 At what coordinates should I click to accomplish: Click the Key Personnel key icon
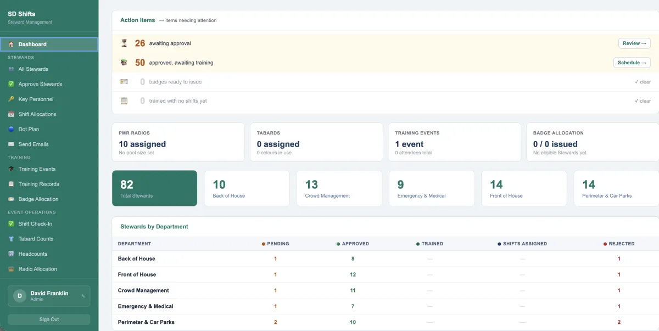click(x=11, y=99)
